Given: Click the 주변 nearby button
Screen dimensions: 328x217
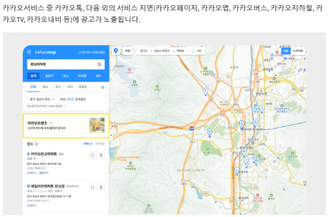Looking at the screenshot, I should [128, 51].
